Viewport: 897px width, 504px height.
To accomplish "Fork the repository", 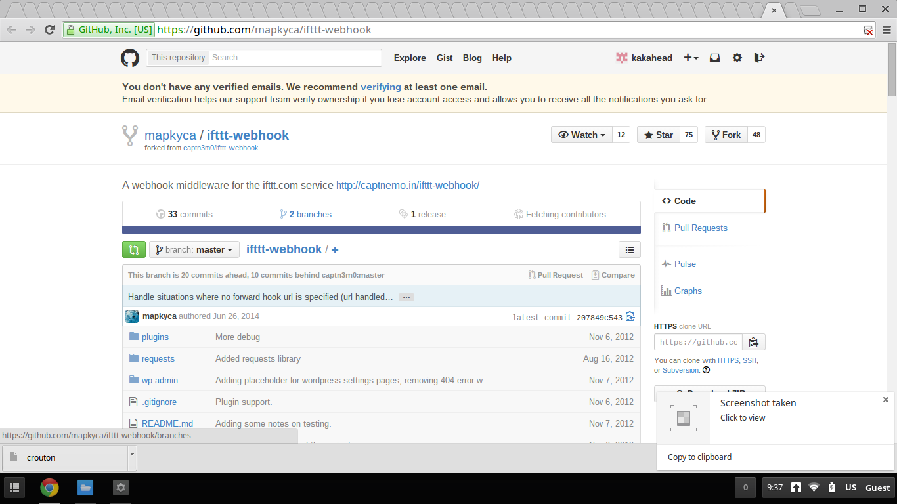I will coord(725,135).
